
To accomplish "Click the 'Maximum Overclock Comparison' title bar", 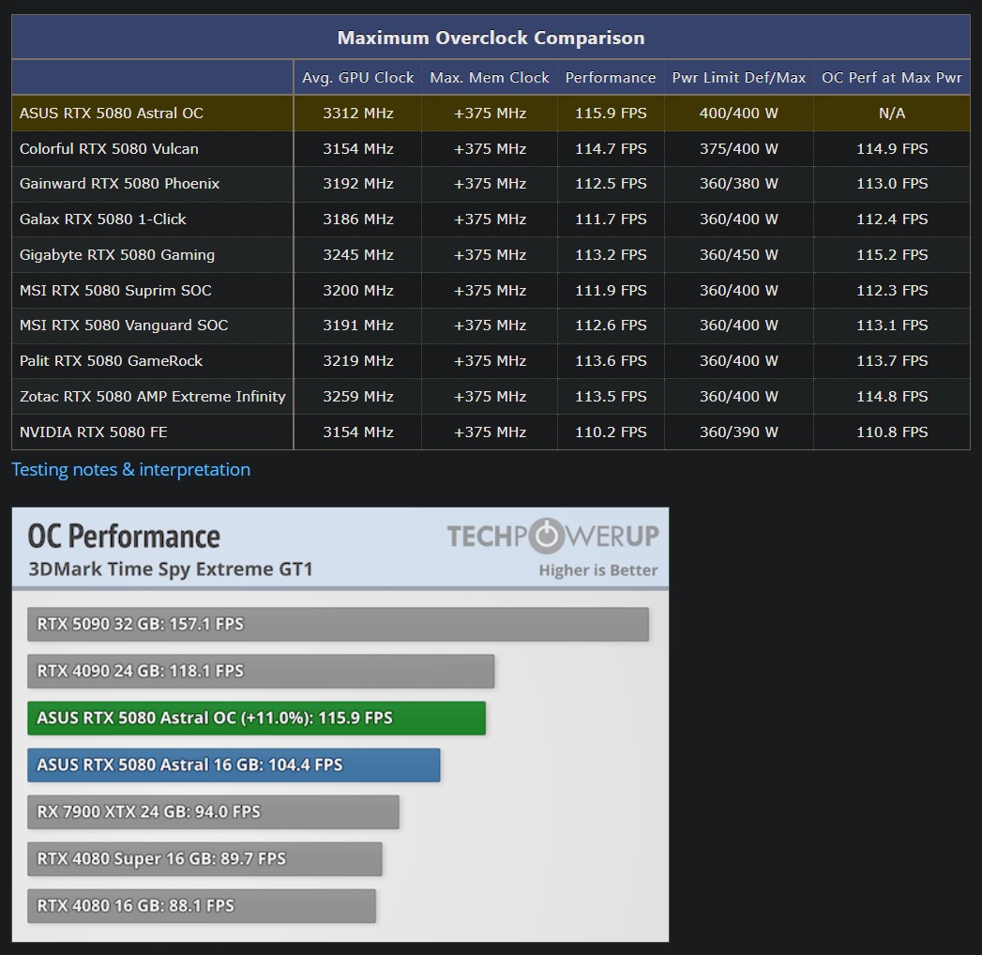I will tap(491, 37).
